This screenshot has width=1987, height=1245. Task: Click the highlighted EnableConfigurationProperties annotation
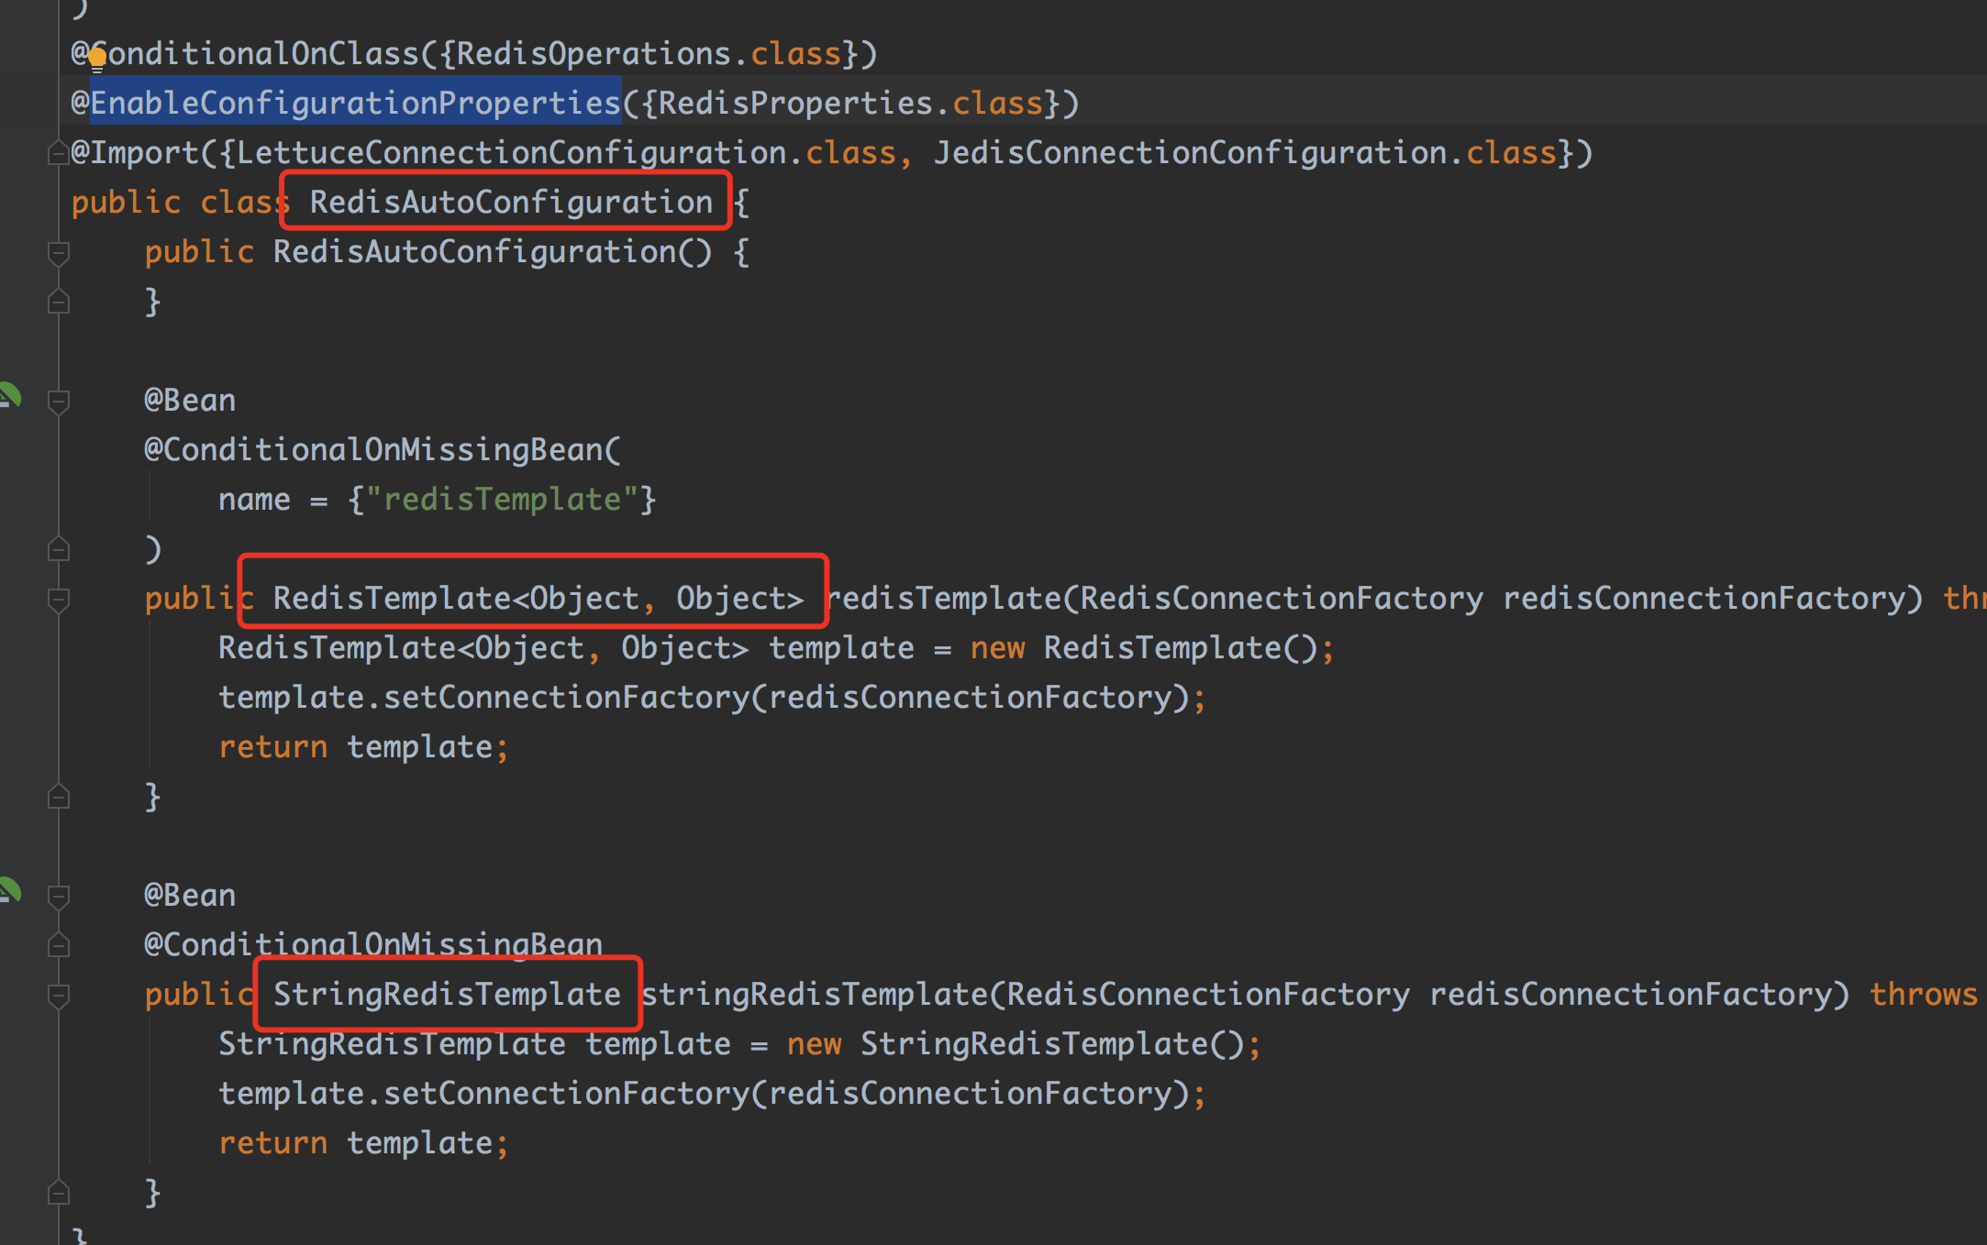pos(355,103)
